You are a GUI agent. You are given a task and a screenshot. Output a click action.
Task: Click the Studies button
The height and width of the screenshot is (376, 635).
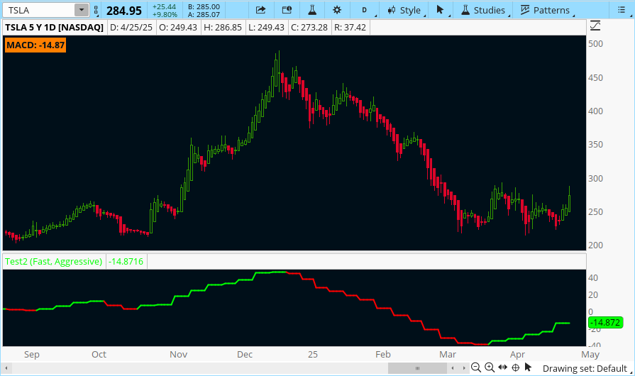pyautogui.click(x=484, y=10)
